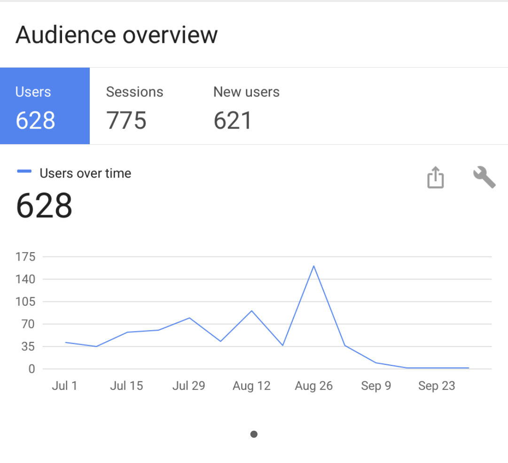Tap the share/export icon above the chart
This screenshot has height=463, width=508.
tap(435, 178)
